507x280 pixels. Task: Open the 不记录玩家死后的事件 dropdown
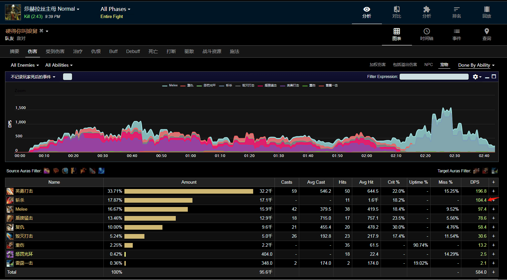pyautogui.click(x=33, y=77)
